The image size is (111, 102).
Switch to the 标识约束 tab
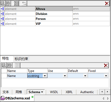click(21, 59)
